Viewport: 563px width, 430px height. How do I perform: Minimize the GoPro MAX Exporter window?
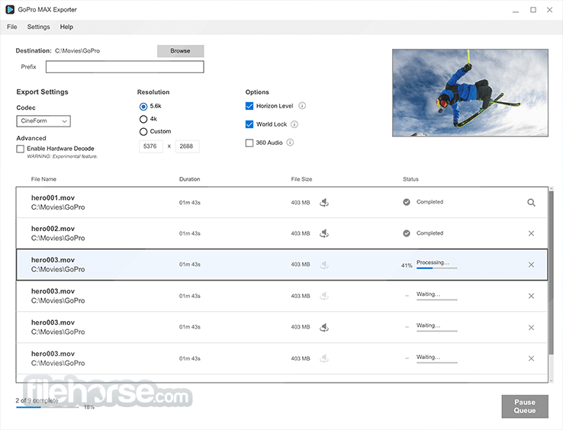(516, 11)
